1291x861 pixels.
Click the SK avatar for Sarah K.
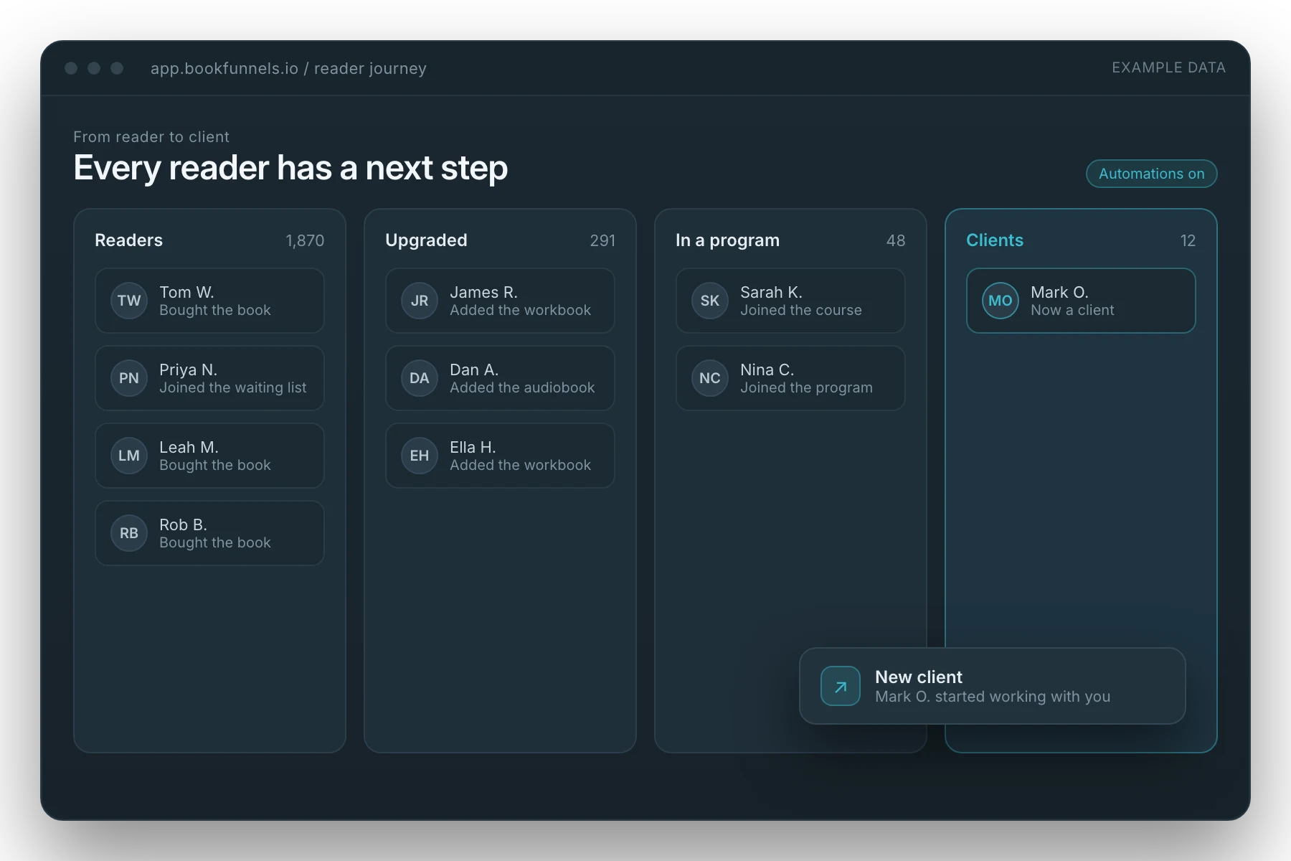710,301
